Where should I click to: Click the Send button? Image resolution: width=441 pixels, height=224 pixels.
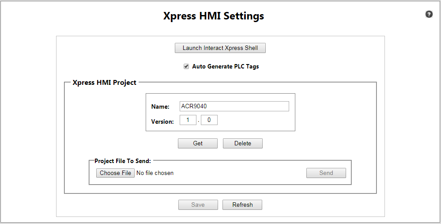coord(326,173)
